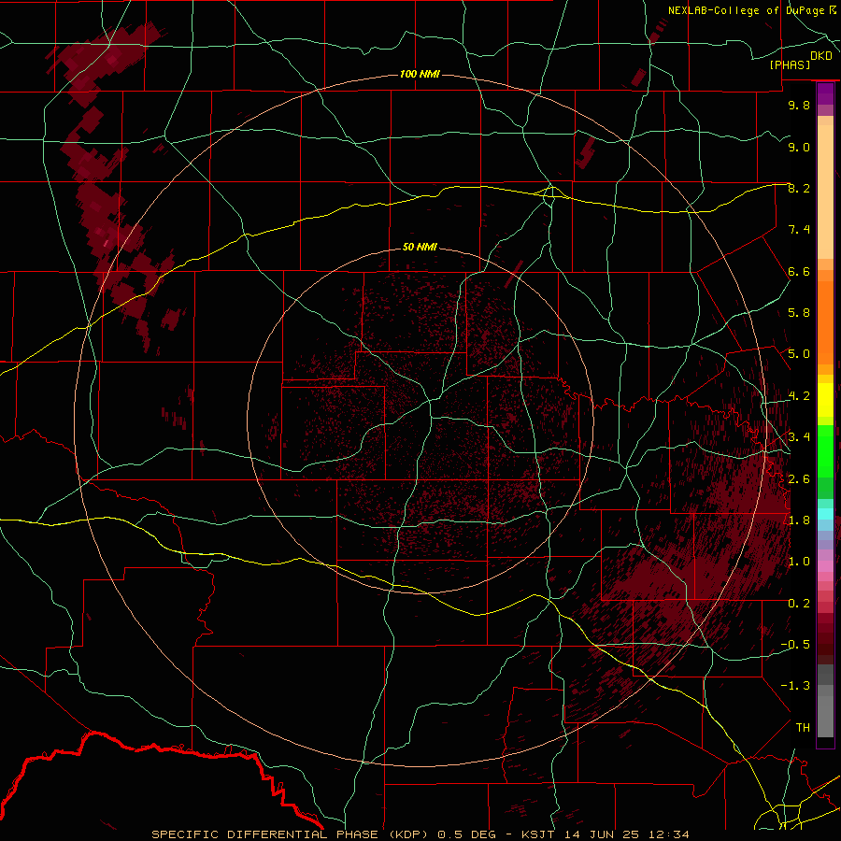Click the 6.6 scale value
Screen dimensions: 841x841
click(x=799, y=271)
